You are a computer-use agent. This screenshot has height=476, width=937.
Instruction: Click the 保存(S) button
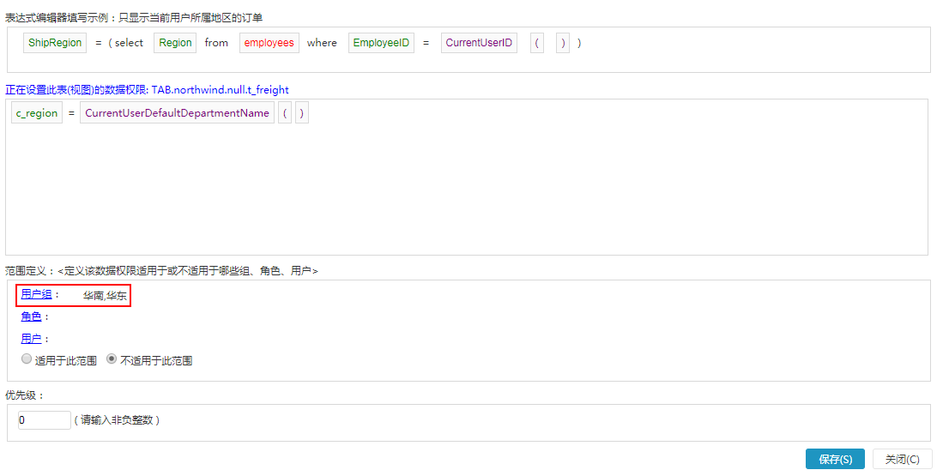(835, 460)
